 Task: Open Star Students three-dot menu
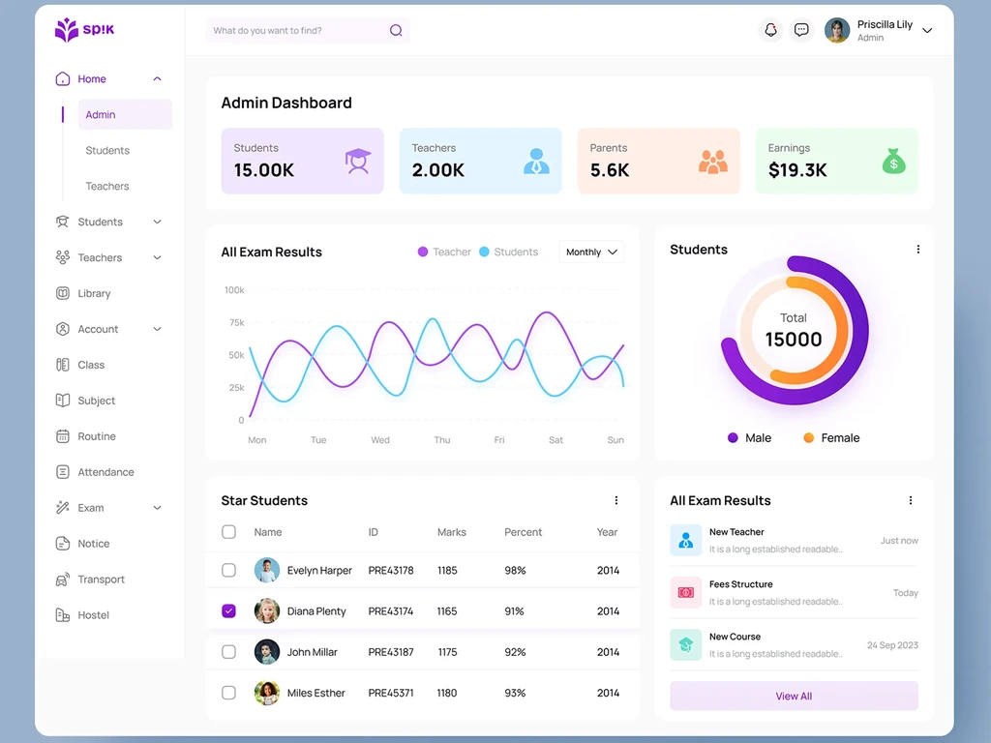[x=616, y=500]
